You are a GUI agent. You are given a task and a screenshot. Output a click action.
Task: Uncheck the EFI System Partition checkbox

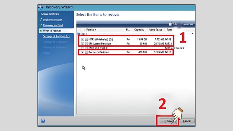(x=82, y=44)
